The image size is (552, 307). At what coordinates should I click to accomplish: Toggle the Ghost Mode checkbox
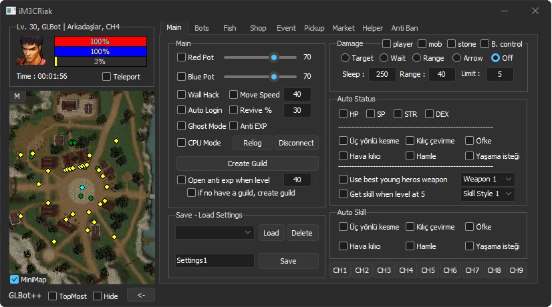(182, 125)
